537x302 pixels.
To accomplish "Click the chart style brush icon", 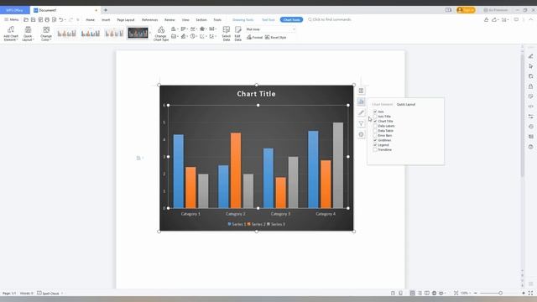I will pos(361,112).
